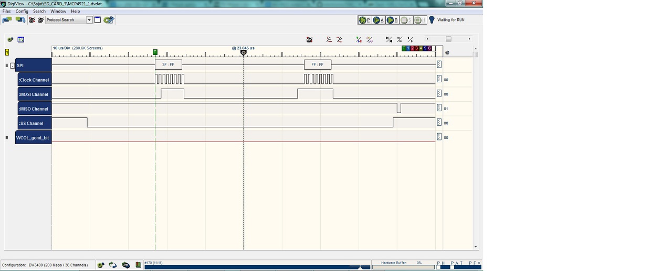Click the 34/56 marker toggle icon

click(370, 39)
